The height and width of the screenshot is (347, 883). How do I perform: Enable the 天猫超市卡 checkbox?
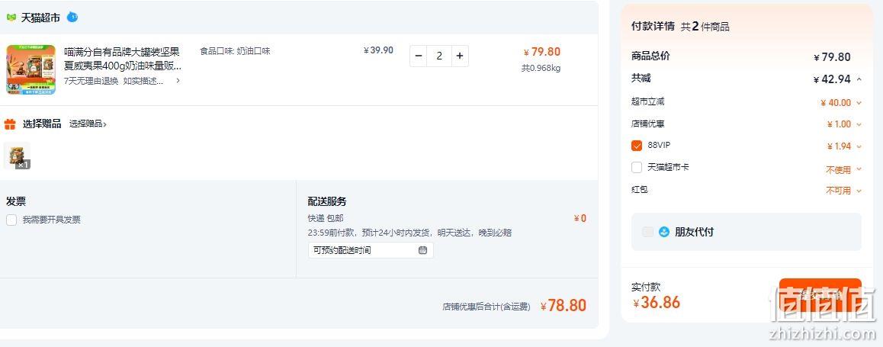[x=637, y=167]
